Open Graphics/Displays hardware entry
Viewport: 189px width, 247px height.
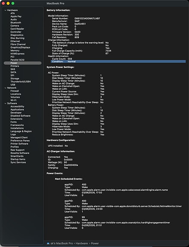click(20, 47)
